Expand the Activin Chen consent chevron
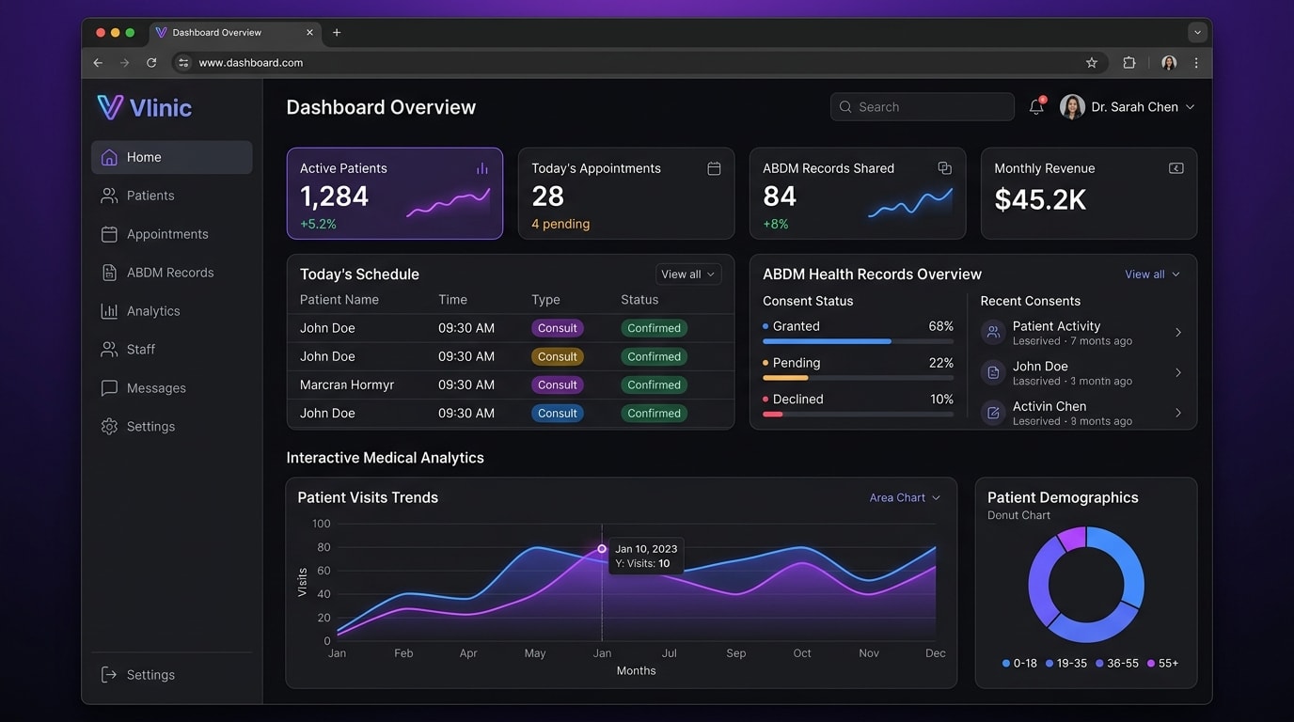Image resolution: width=1294 pixels, height=722 pixels. pyautogui.click(x=1178, y=413)
